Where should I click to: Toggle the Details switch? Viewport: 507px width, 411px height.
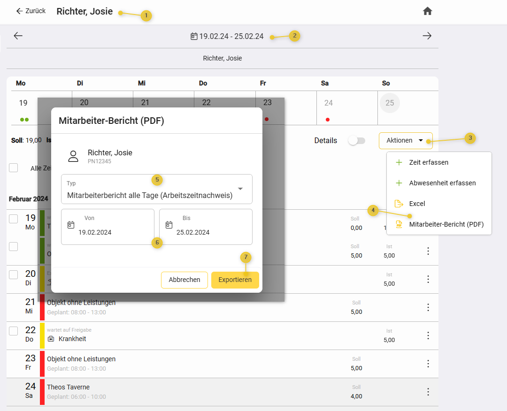pos(356,141)
